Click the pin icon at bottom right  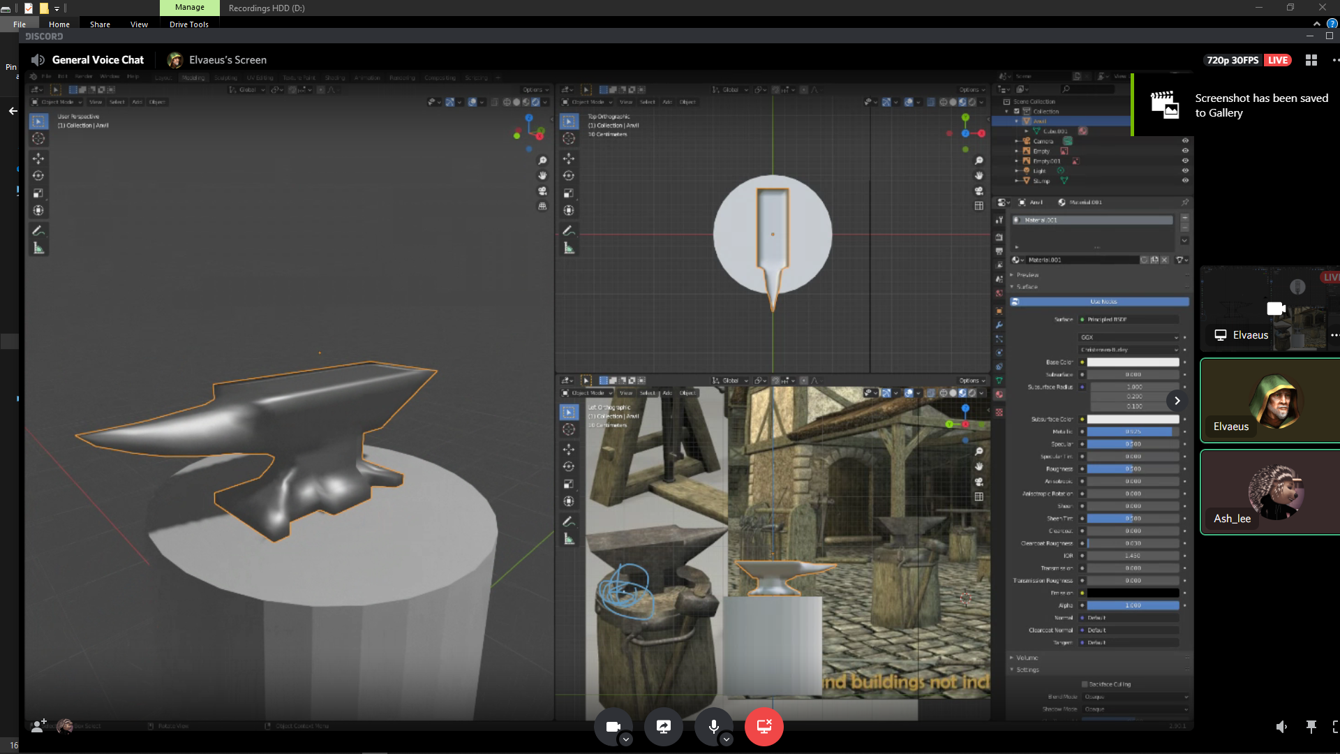[x=1311, y=727]
